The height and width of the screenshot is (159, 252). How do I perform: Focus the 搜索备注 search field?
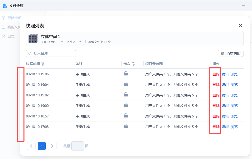click(51, 53)
